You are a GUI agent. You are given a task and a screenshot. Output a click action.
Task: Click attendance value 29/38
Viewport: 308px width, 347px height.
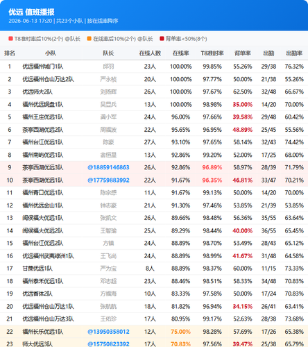click(268, 67)
